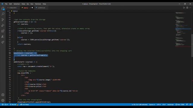
Task: Click unsaved dot on apps.js tab
Action: pyautogui.click(x=32, y=8)
